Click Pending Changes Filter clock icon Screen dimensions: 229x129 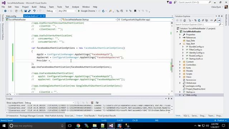(190, 20)
